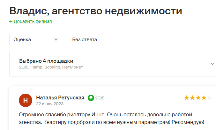Click the empty fifth rating star
216x130 pixels.
210,98
